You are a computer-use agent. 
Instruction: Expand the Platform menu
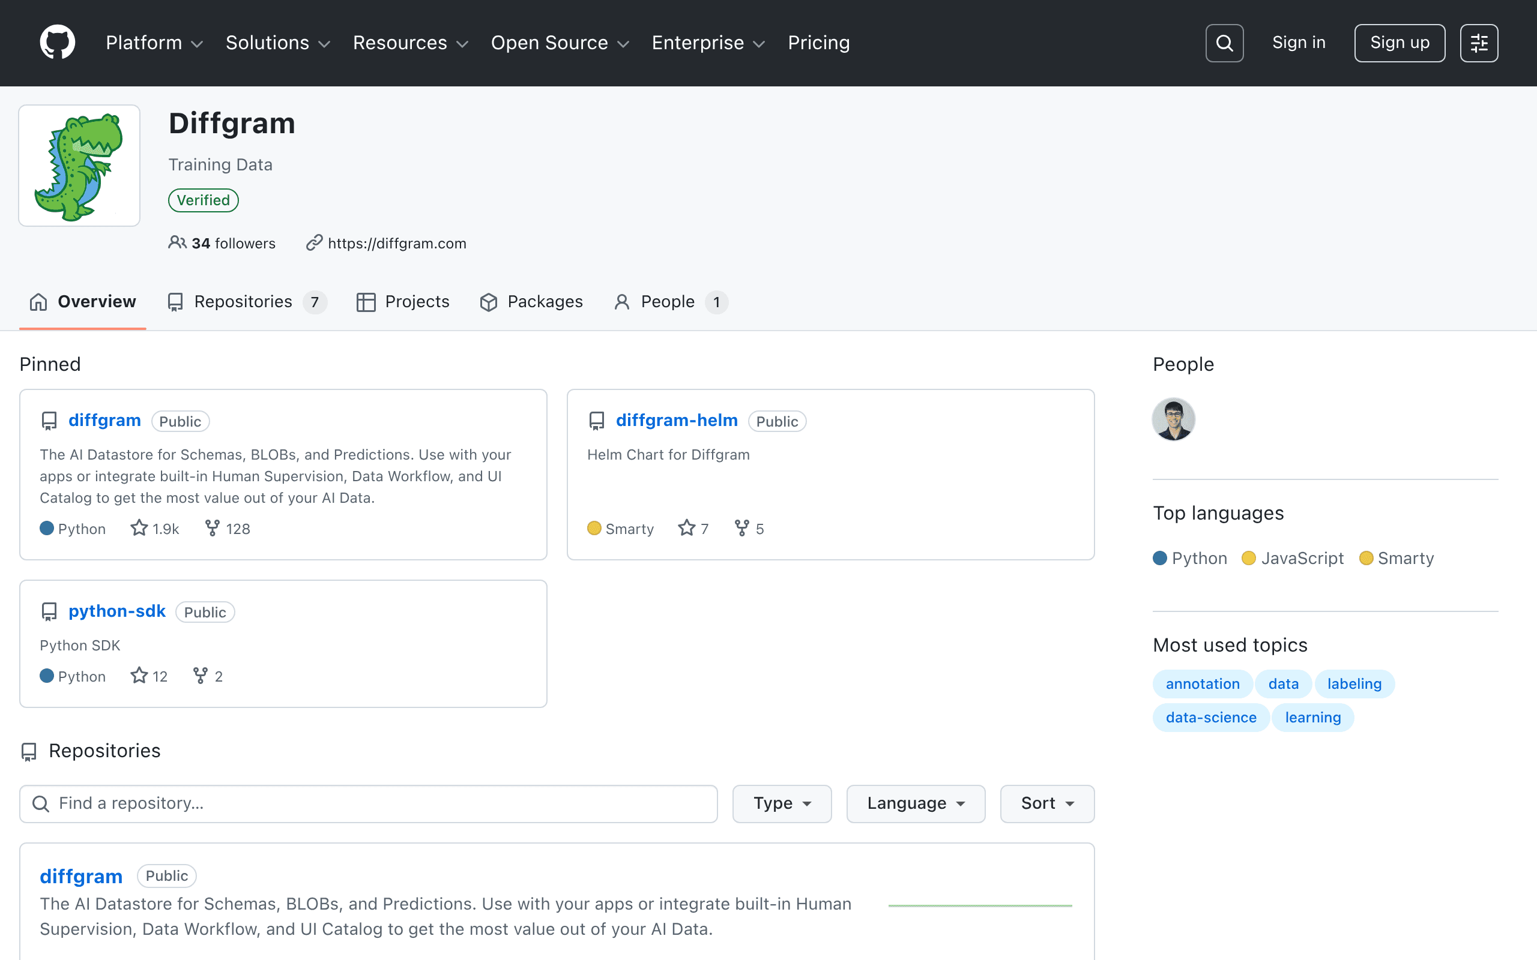click(154, 43)
